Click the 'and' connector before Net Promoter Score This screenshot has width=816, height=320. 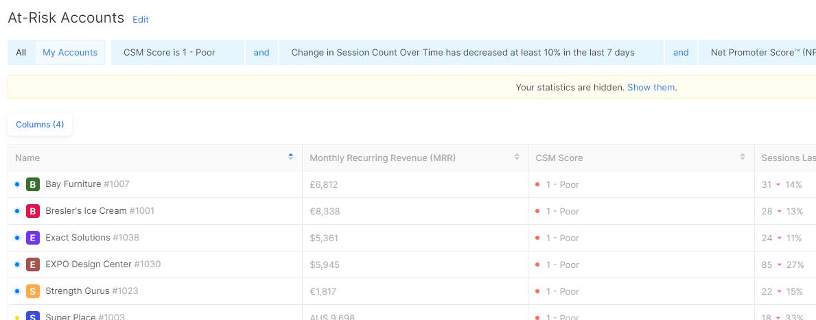681,53
